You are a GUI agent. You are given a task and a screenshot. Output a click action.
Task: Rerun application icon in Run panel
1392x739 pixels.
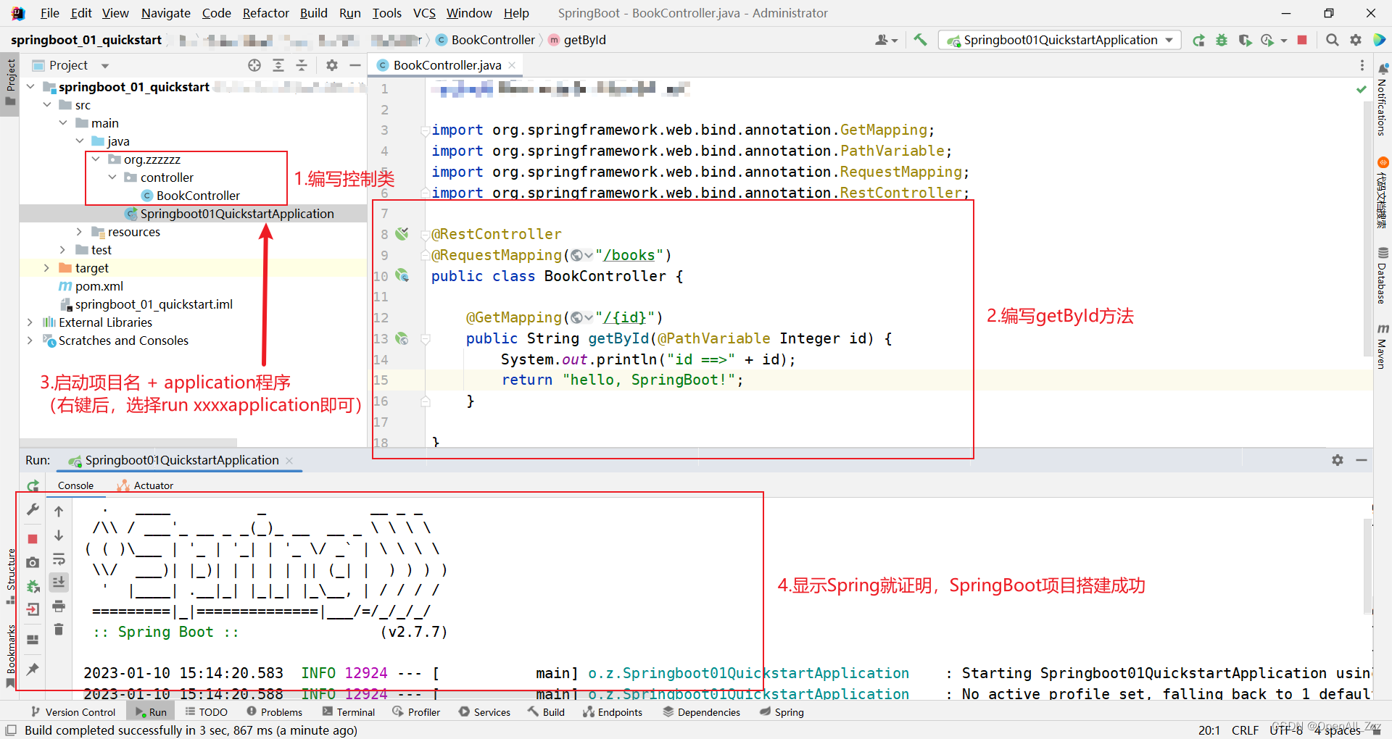tap(33, 485)
